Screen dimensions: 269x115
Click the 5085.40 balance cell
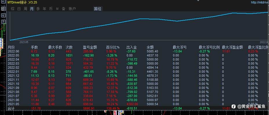[x=152, y=51]
